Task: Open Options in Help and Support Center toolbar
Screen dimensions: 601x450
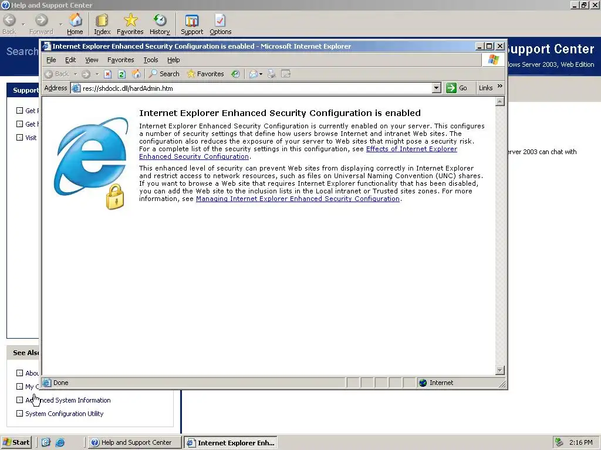Action: 221,24
